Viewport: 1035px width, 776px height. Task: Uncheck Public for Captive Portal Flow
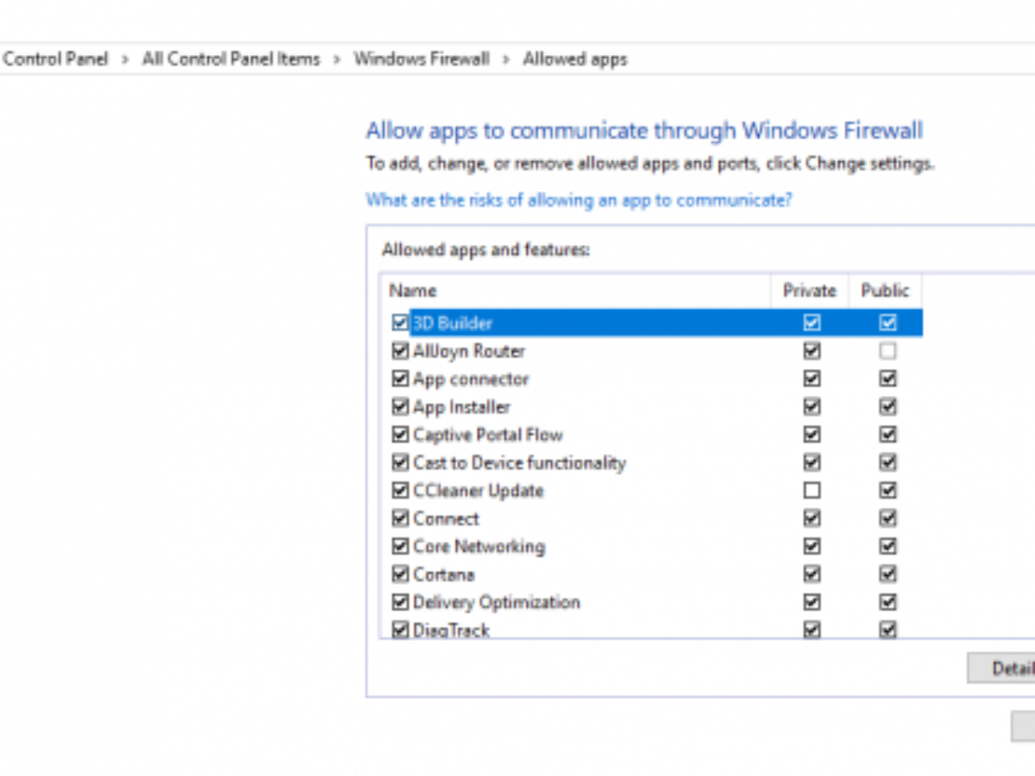888,435
